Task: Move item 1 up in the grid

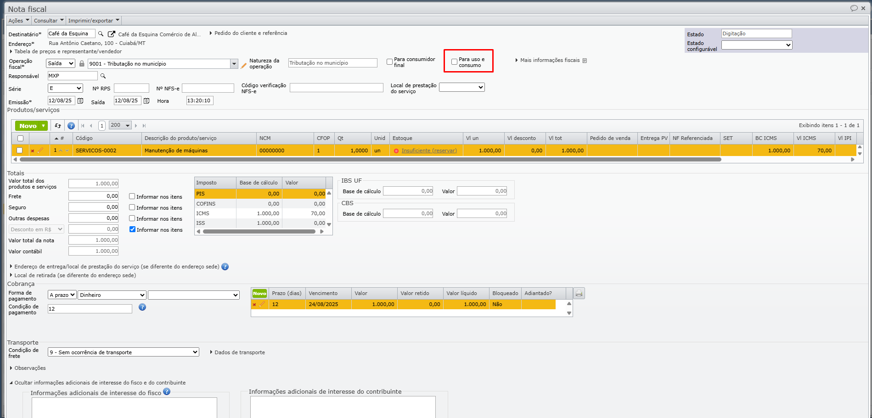Action: tap(61, 150)
